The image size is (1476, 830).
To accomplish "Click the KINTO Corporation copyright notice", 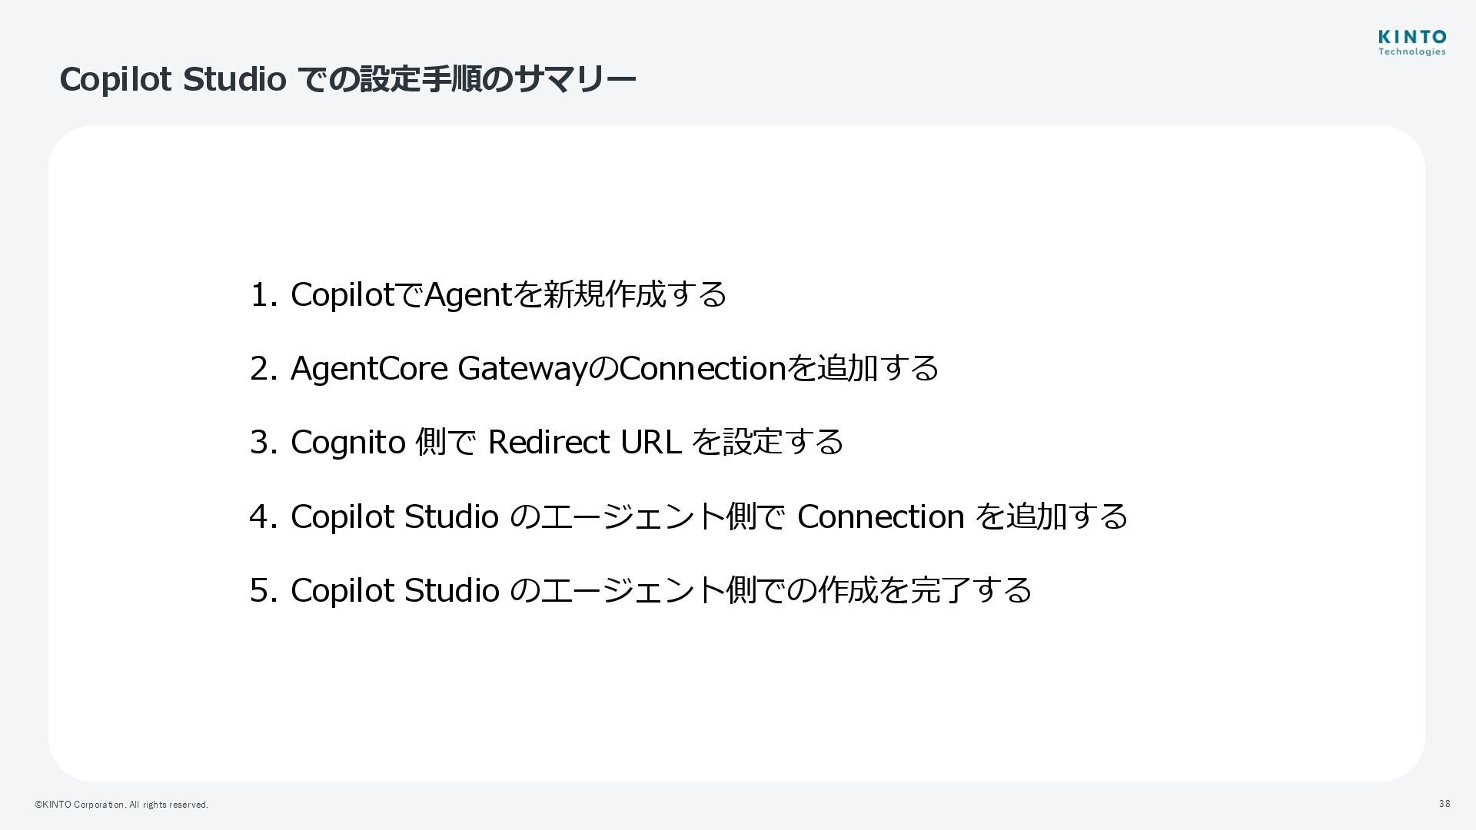I will (x=121, y=805).
